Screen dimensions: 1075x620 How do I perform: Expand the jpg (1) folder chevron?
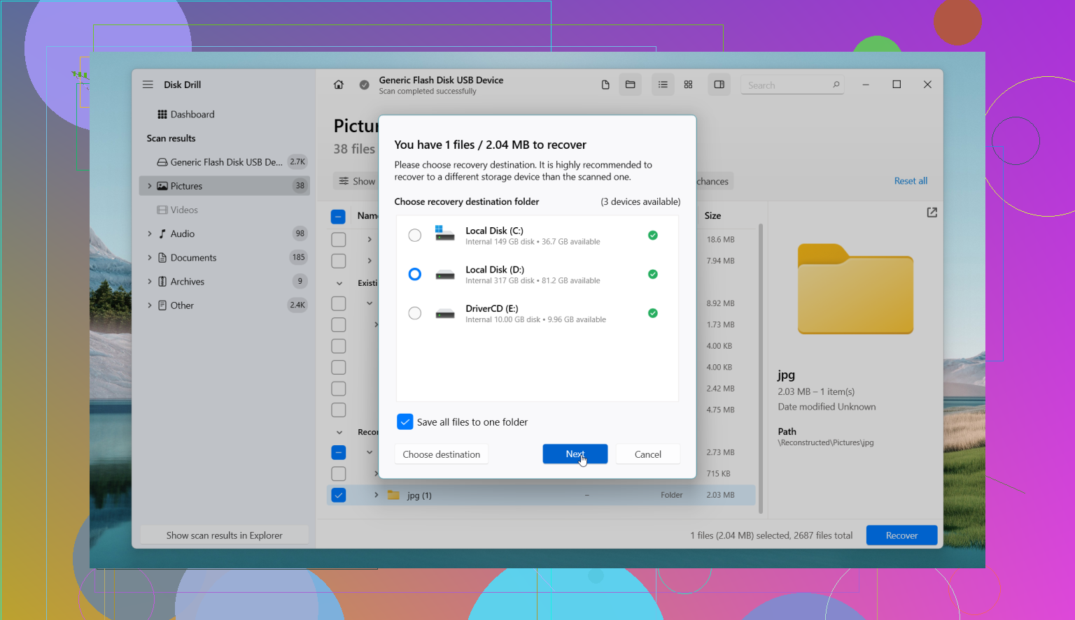[x=376, y=495]
